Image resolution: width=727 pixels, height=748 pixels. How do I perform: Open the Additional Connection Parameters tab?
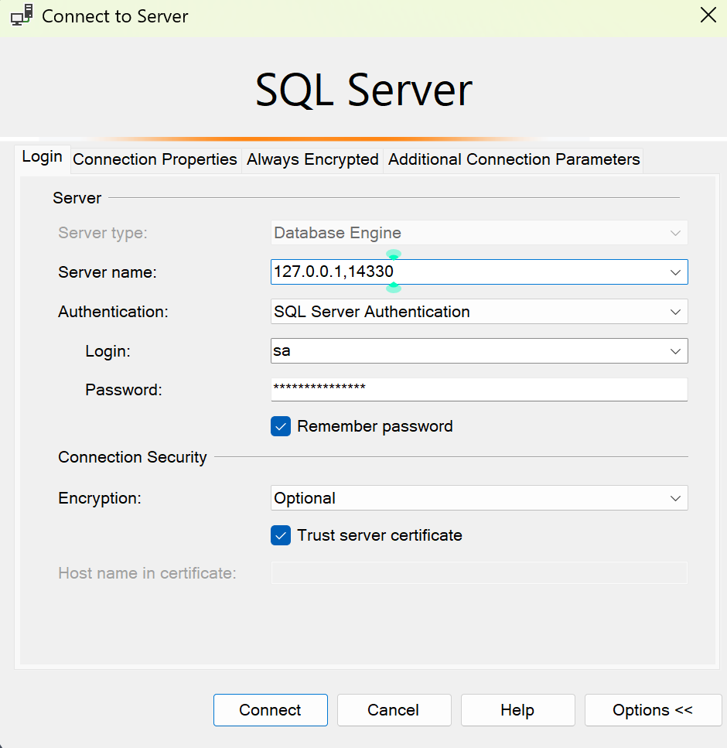(514, 159)
